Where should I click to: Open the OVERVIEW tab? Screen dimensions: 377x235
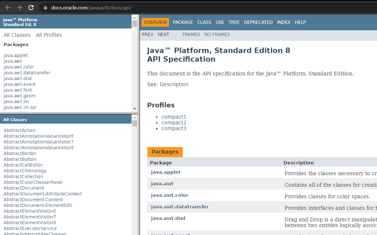pos(155,22)
